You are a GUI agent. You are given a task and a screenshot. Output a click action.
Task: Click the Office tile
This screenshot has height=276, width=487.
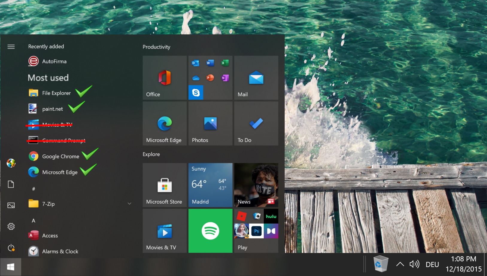tap(165, 78)
